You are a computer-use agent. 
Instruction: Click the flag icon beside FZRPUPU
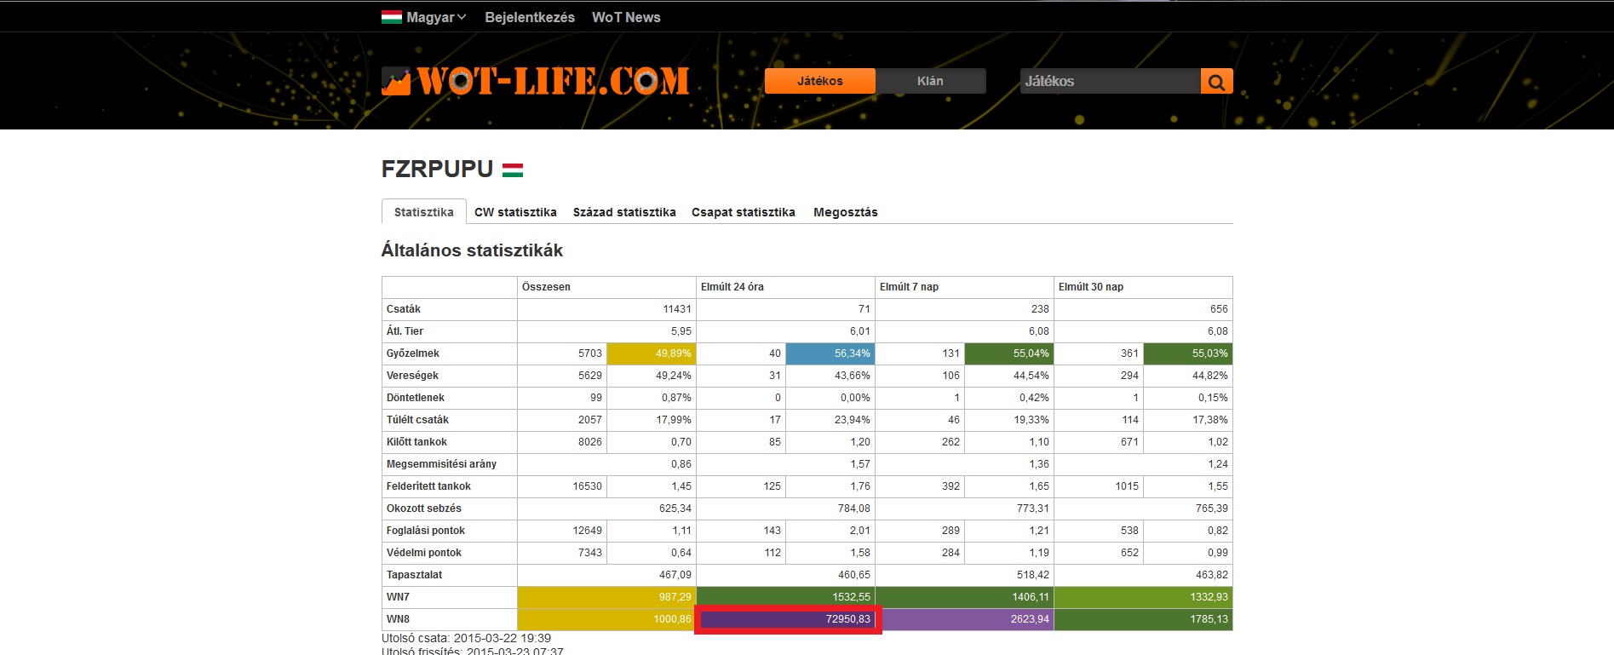tap(513, 169)
